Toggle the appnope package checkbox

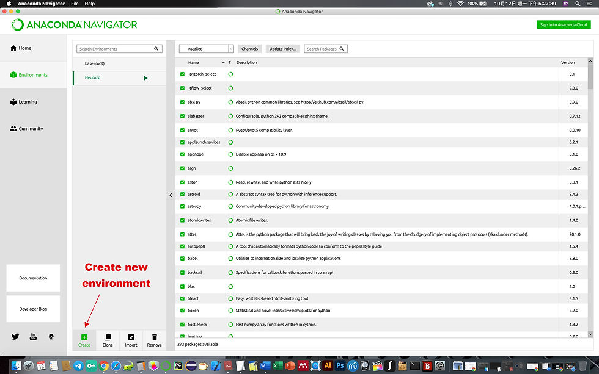click(182, 154)
